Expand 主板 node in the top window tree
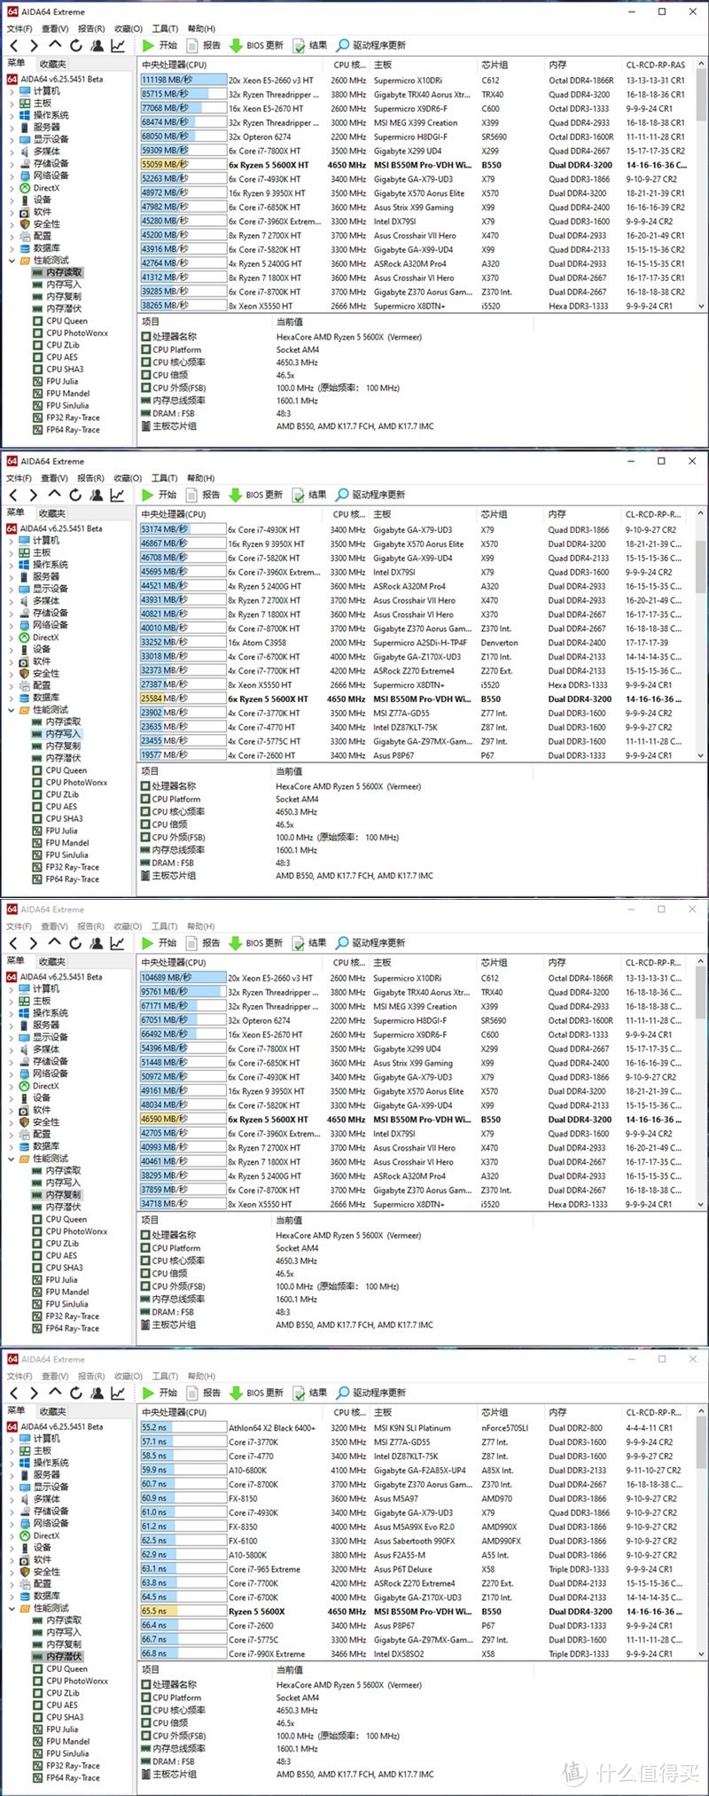 tap(12, 104)
